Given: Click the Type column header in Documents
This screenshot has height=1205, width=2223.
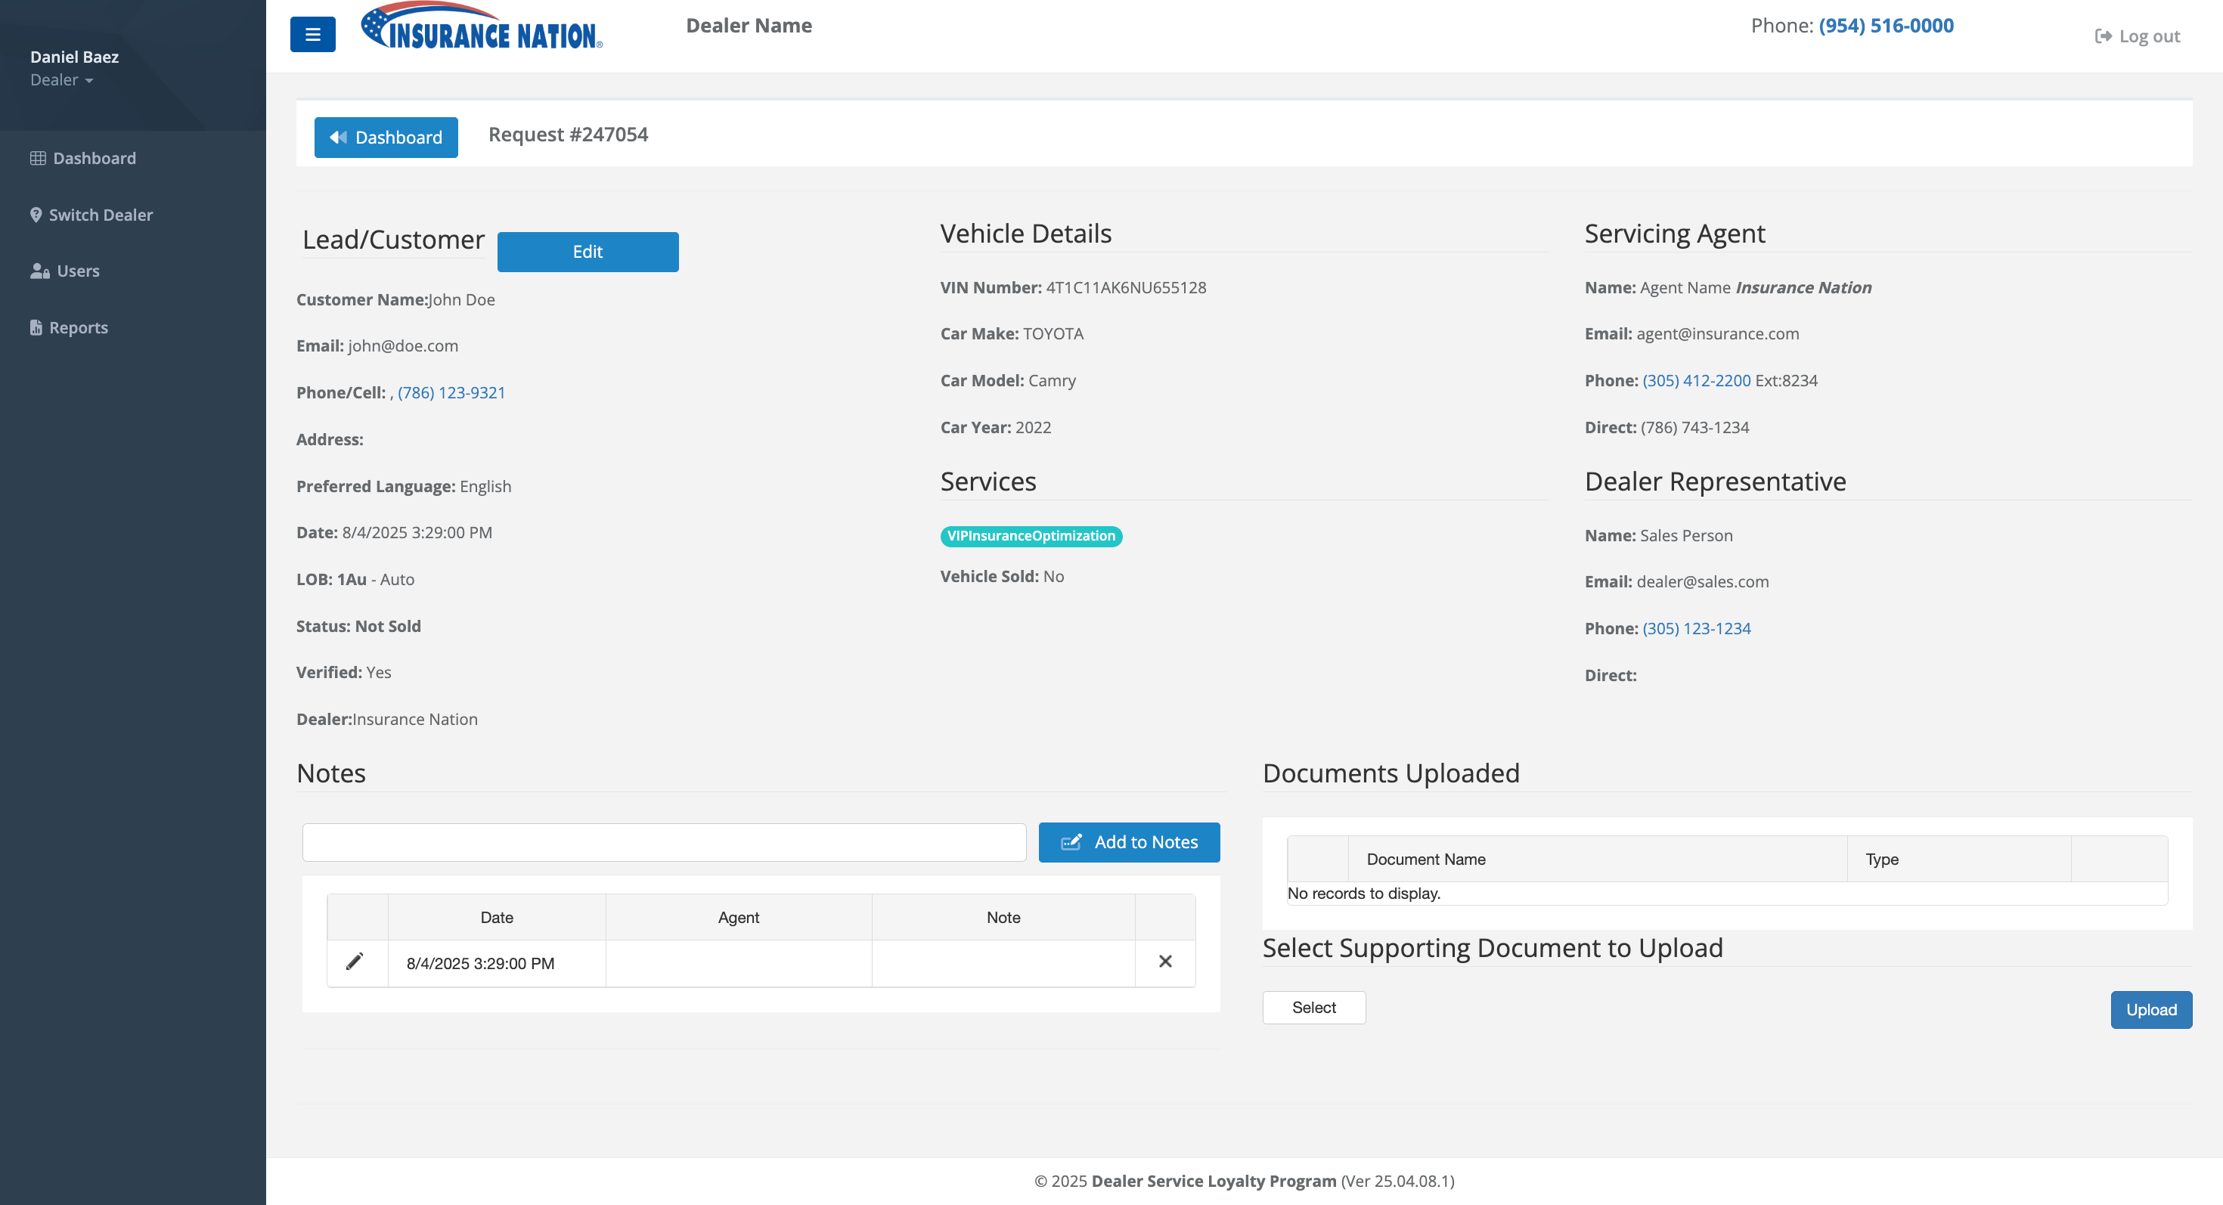Looking at the screenshot, I should 1959,859.
